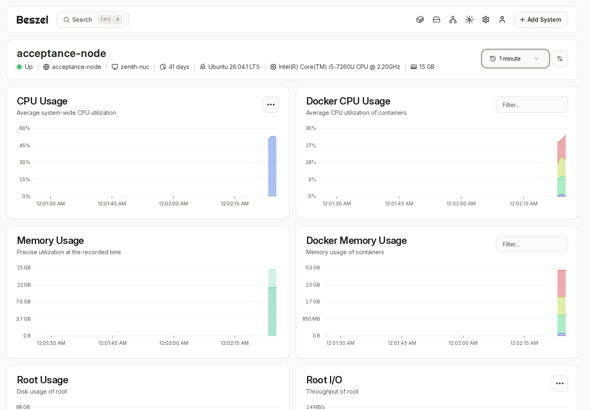The width and height of the screenshot is (591, 410).
Task: Toggle light/dark theme with sun-moon icon
Action: [x=469, y=20]
